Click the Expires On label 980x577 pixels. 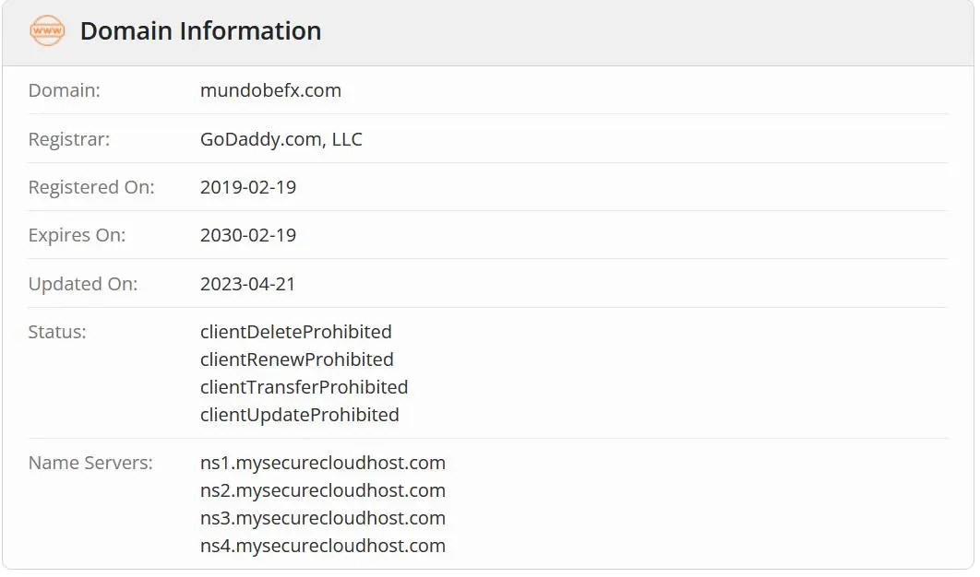point(77,235)
